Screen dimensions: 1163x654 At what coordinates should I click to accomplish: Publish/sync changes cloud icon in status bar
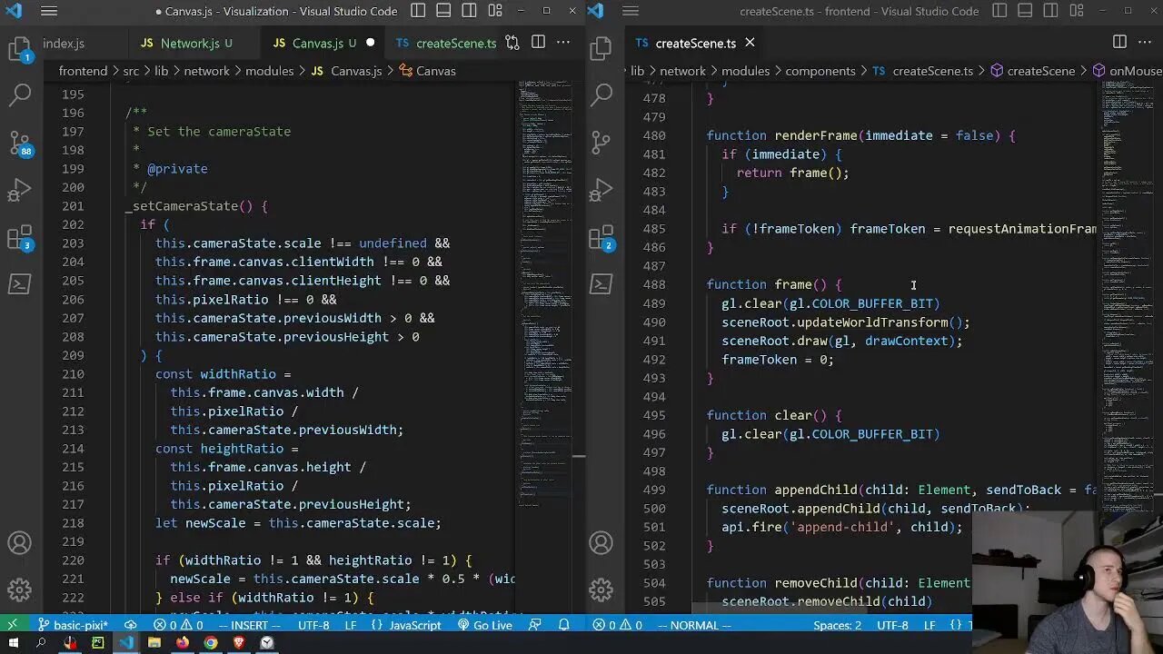[x=130, y=625]
